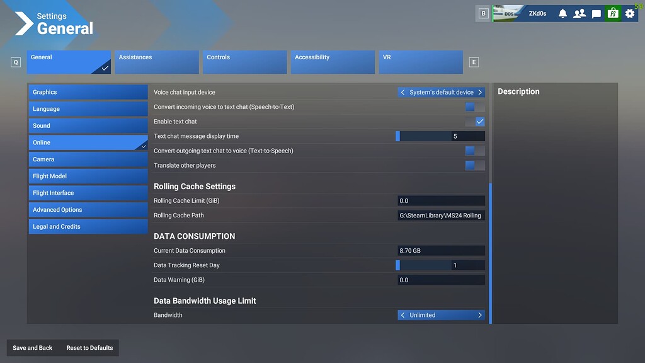
Task: Select the Camera category in the sidebar
Action: 88,159
